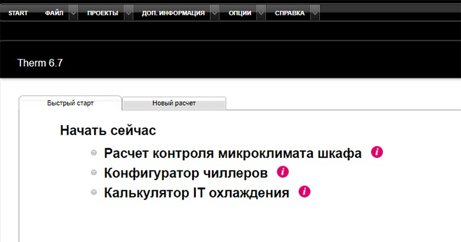The height and width of the screenshot is (242, 461).
Task: Open the СПРАВКА menu
Action: click(290, 13)
